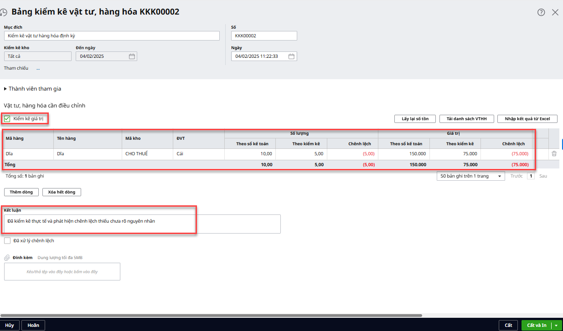This screenshot has width=563, height=331.
Task: Open calendar picker for Ngày field
Action: point(291,56)
